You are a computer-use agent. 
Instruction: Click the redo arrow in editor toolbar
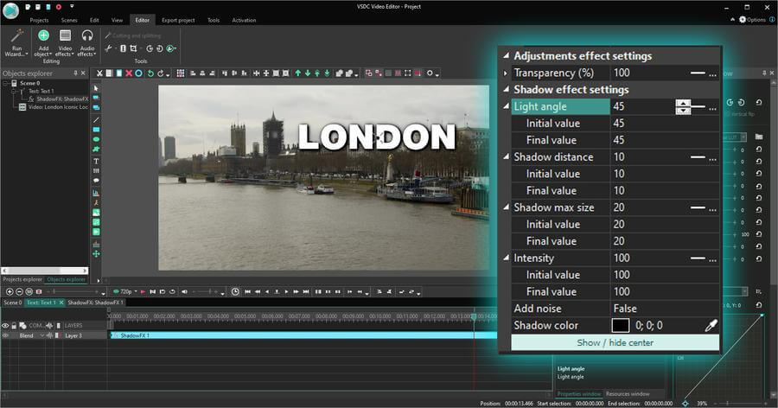point(160,73)
